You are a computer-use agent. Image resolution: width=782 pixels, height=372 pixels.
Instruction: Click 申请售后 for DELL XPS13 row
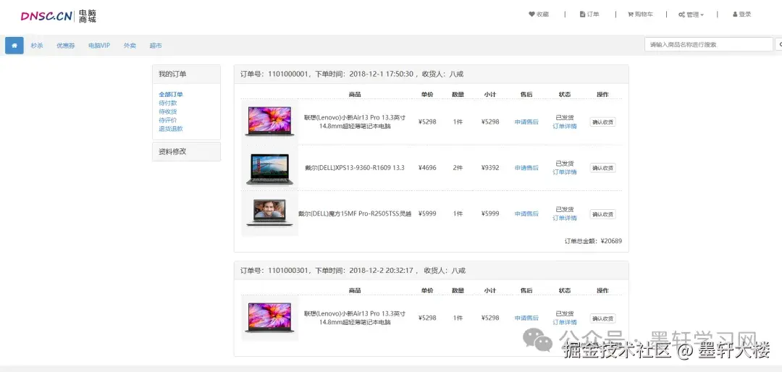[x=526, y=168]
